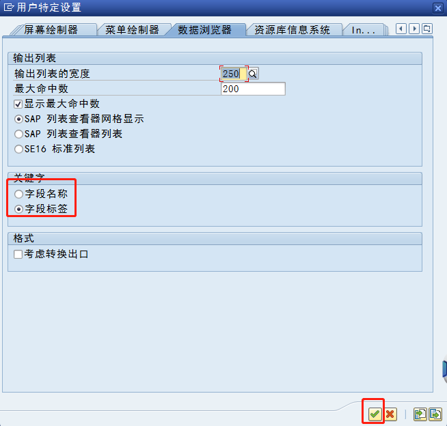Open value help next to width field
The image size is (447, 426).
(x=253, y=74)
